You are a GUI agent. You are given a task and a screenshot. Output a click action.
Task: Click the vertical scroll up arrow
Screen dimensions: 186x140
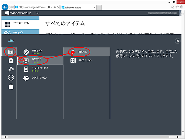[183, 14]
